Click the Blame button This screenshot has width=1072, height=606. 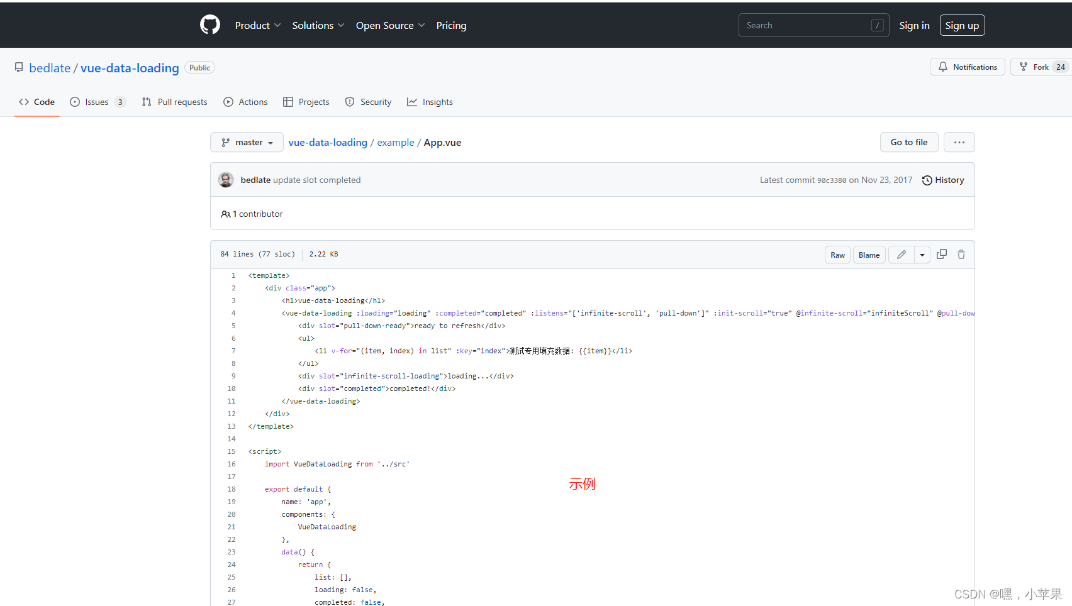tap(869, 255)
